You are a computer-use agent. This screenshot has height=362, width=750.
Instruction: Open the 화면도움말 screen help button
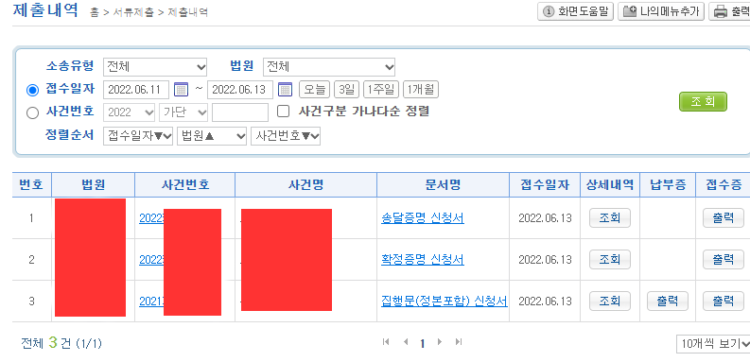tap(575, 11)
